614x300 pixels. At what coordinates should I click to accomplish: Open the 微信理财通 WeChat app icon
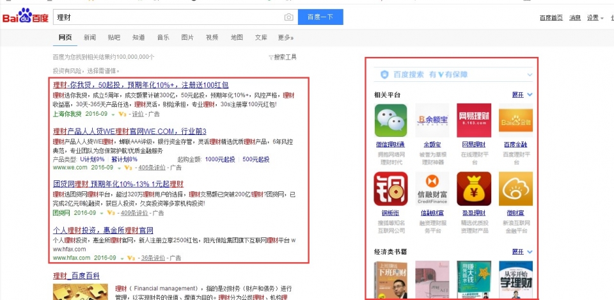click(x=390, y=120)
